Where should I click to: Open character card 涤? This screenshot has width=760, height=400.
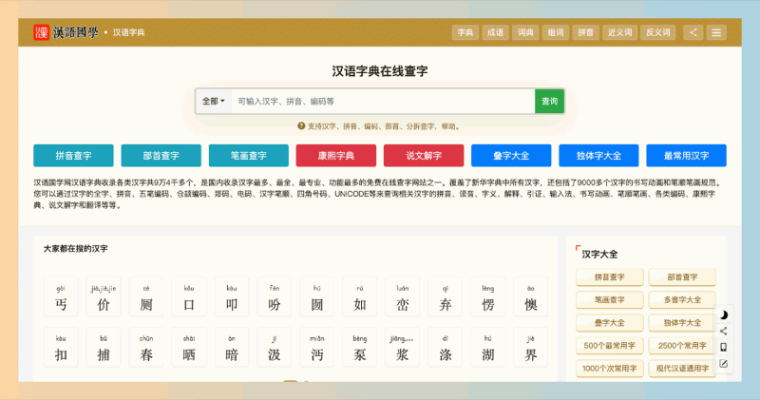coord(445,347)
